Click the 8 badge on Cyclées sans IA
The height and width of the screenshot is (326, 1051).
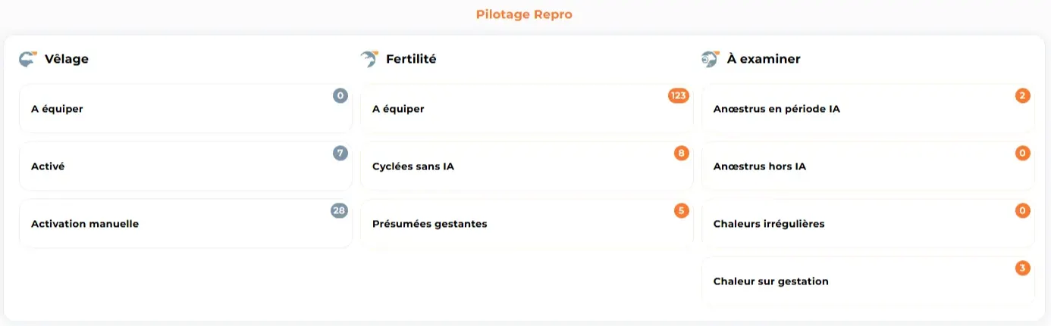coord(681,154)
